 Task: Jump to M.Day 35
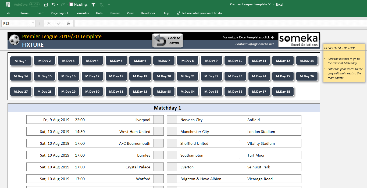(x=211, y=92)
